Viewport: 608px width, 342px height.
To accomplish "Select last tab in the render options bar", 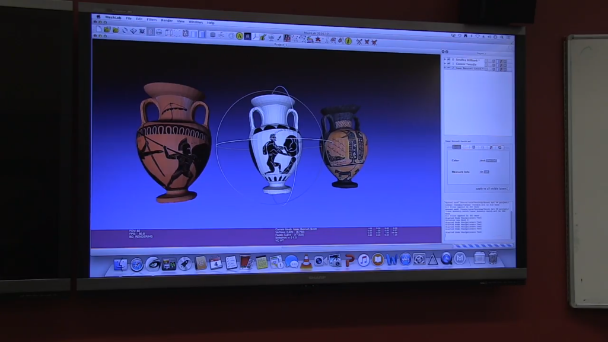I will tap(500, 147).
